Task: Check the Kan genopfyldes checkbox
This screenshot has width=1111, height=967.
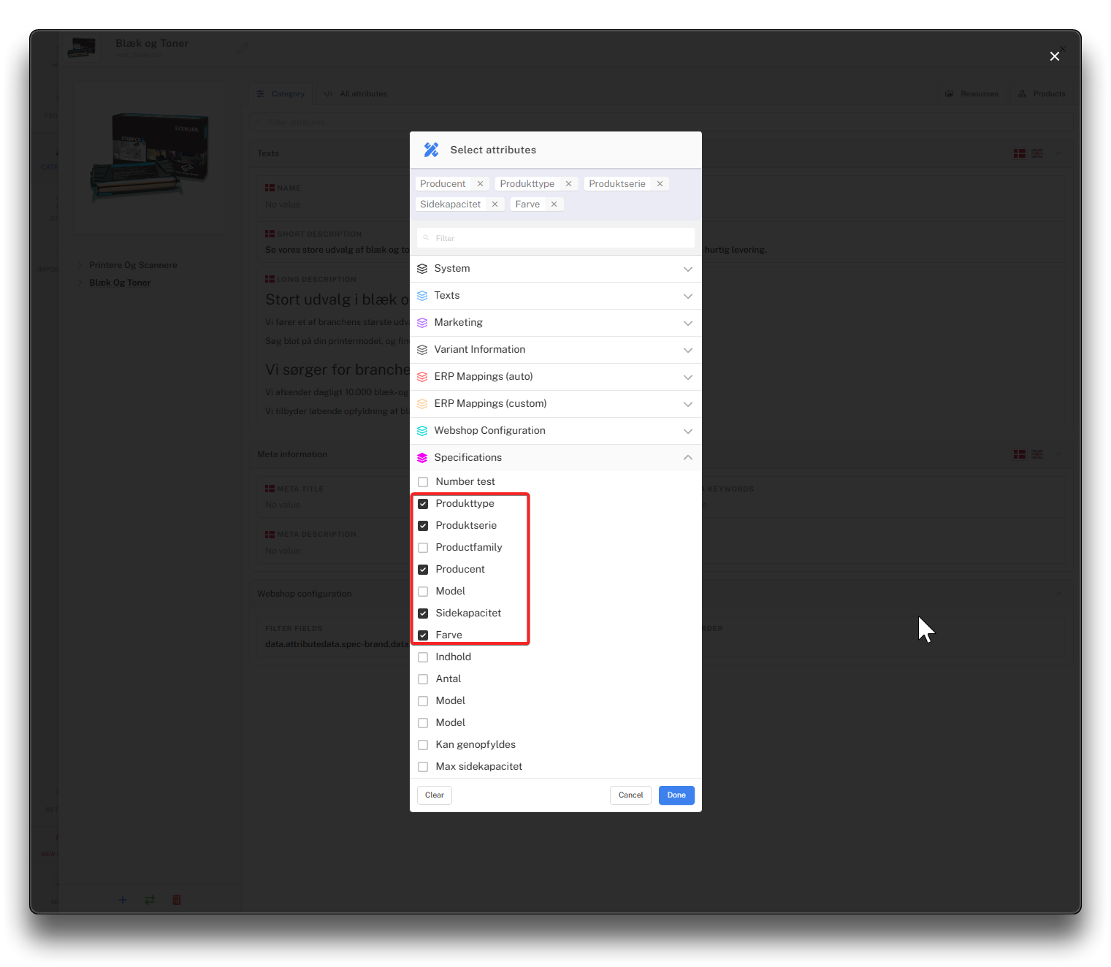Action: pyautogui.click(x=423, y=745)
